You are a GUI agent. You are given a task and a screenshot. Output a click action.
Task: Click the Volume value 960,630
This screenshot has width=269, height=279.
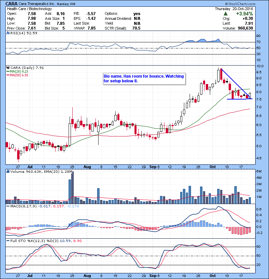tap(245, 28)
